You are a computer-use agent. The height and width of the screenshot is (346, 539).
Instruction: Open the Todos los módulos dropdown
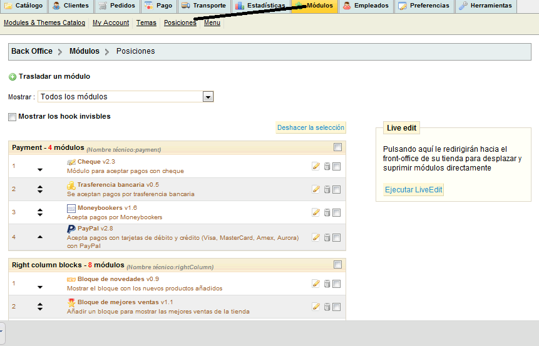[x=126, y=97]
